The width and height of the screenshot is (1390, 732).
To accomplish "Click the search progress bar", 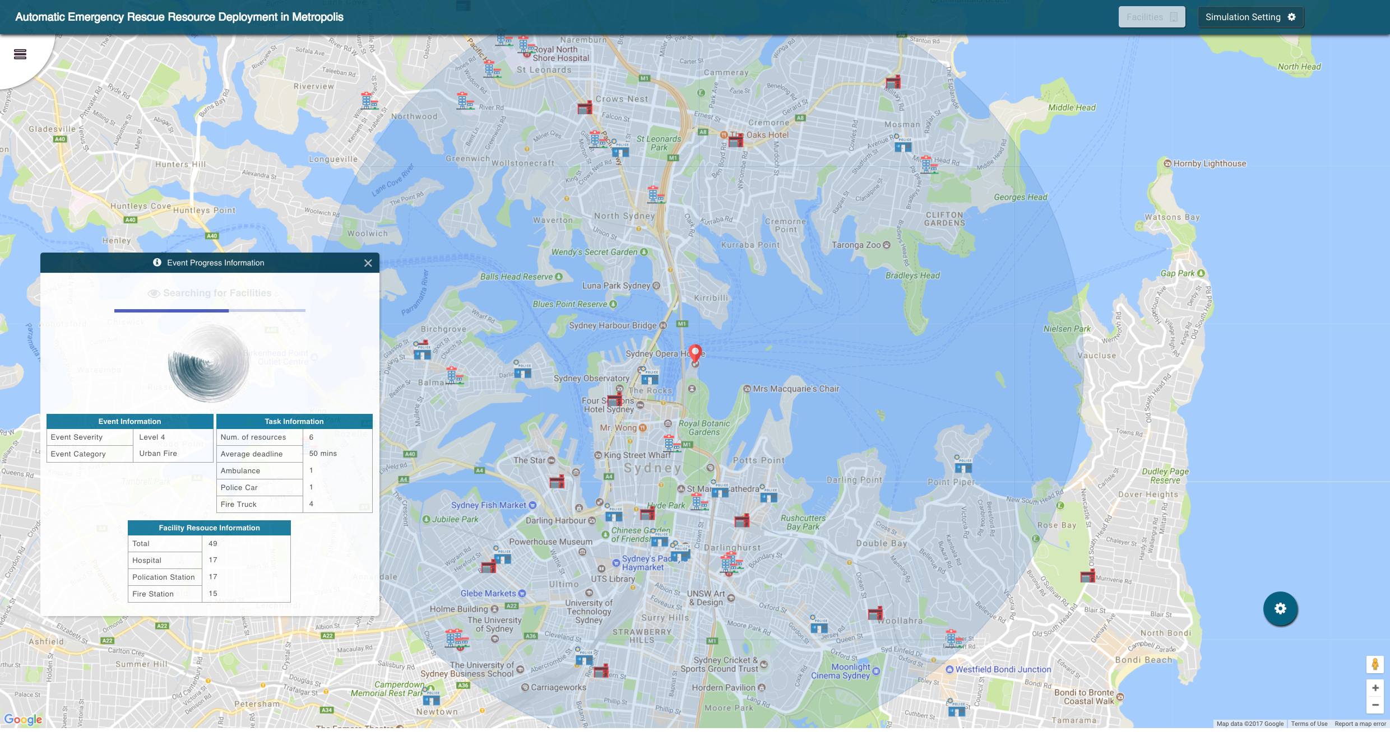I will [x=210, y=310].
